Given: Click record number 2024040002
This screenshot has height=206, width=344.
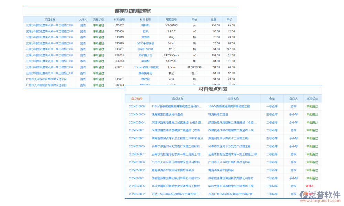Looking at the screenshot, I should (x=137, y=194).
